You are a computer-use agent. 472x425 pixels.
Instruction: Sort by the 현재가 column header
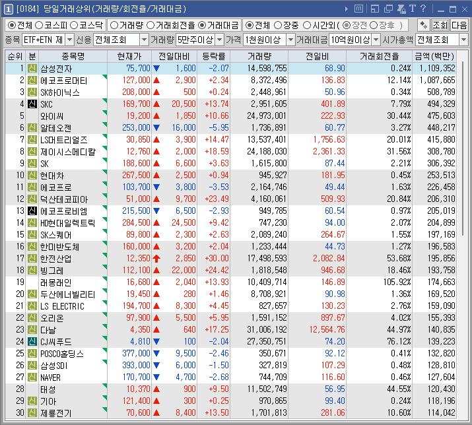click(129, 56)
